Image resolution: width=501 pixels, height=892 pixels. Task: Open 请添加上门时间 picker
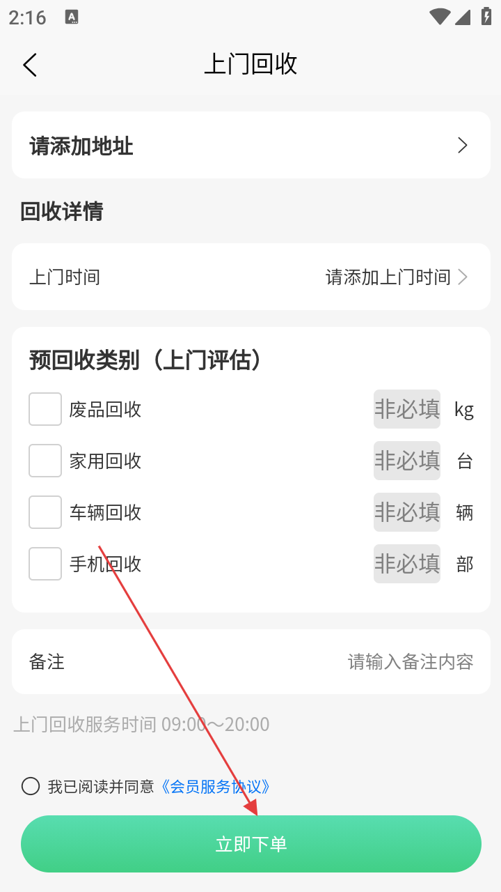coord(397,277)
